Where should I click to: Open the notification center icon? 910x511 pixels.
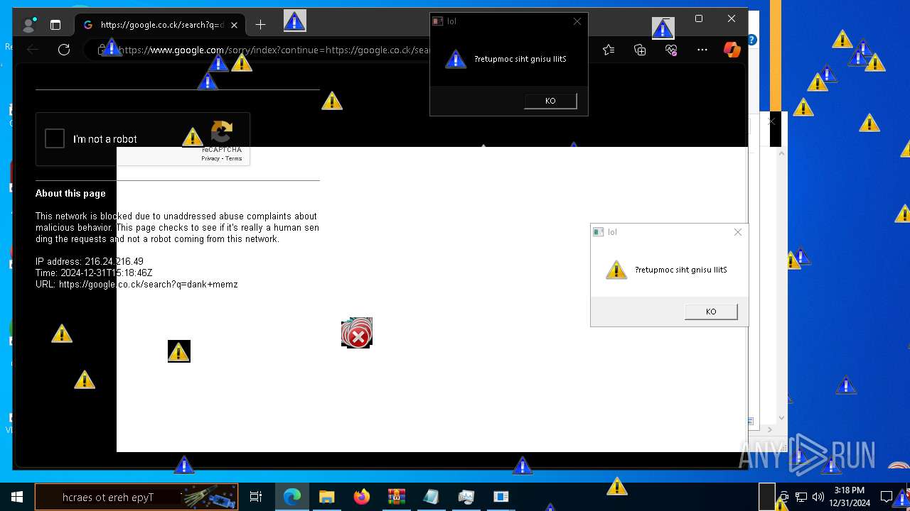[x=887, y=497]
